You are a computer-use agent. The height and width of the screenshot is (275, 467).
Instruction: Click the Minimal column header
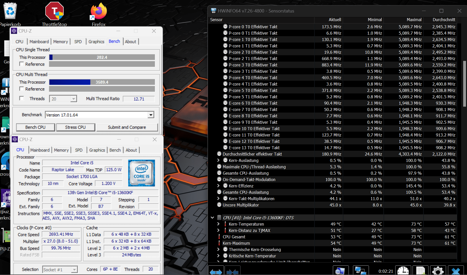[x=363, y=20]
